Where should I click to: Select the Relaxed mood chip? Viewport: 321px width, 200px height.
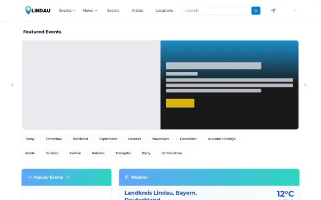[x=98, y=153]
